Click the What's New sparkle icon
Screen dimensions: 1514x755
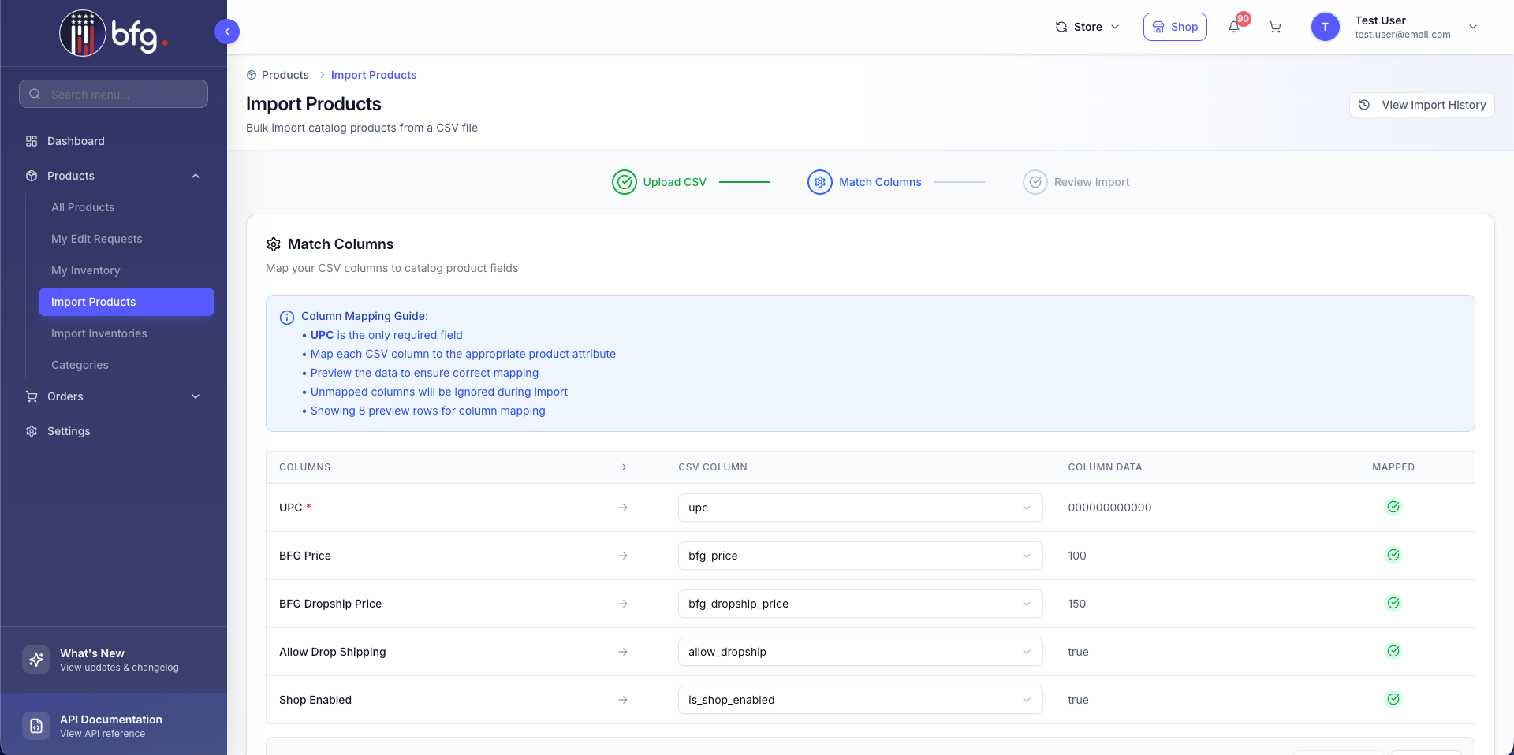(36, 660)
